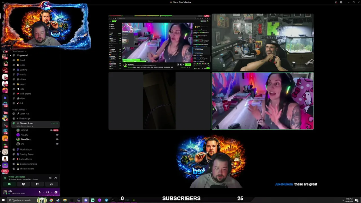This screenshot has height=203, width=361.
Task: Open Discord user settings gear
Action: point(56,192)
